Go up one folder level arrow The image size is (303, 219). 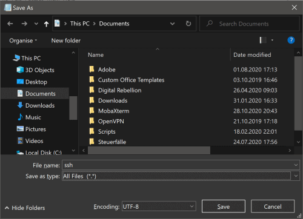(46, 24)
